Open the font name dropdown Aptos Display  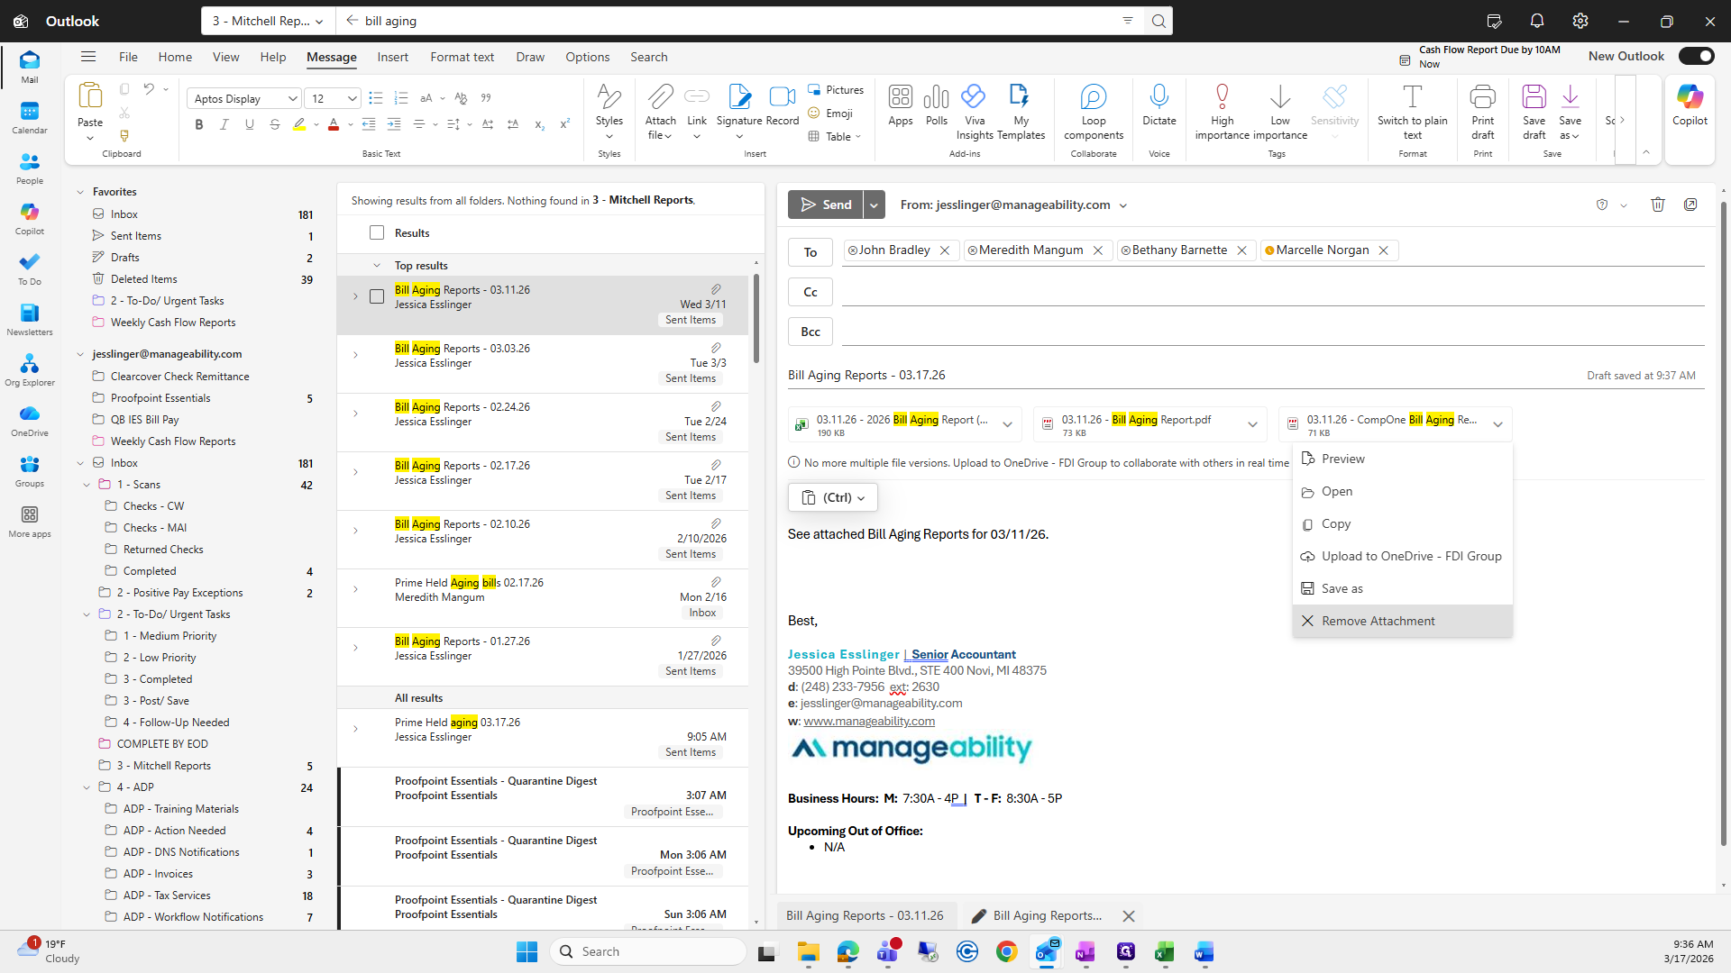tap(292, 99)
